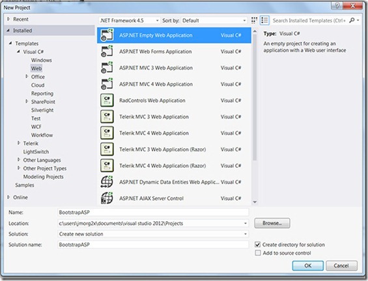Expand the Other Project Types node

(19, 168)
